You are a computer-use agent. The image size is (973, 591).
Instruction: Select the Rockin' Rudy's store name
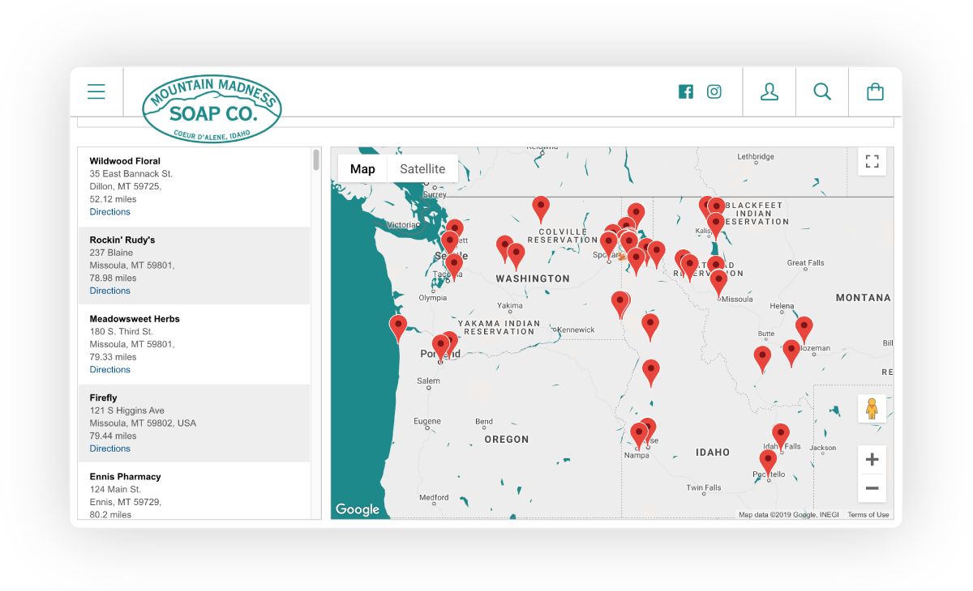pyautogui.click(x=122, y=240)
